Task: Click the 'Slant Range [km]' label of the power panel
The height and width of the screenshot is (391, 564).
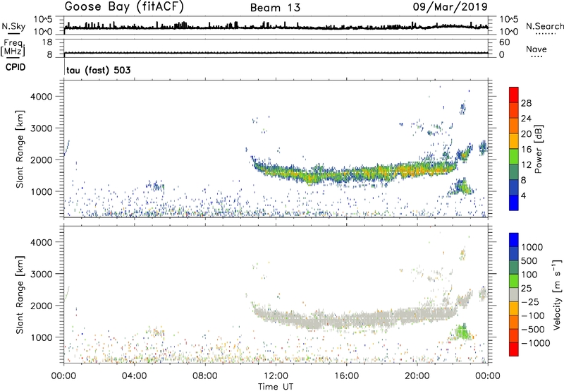Action: tap(20, 149)
